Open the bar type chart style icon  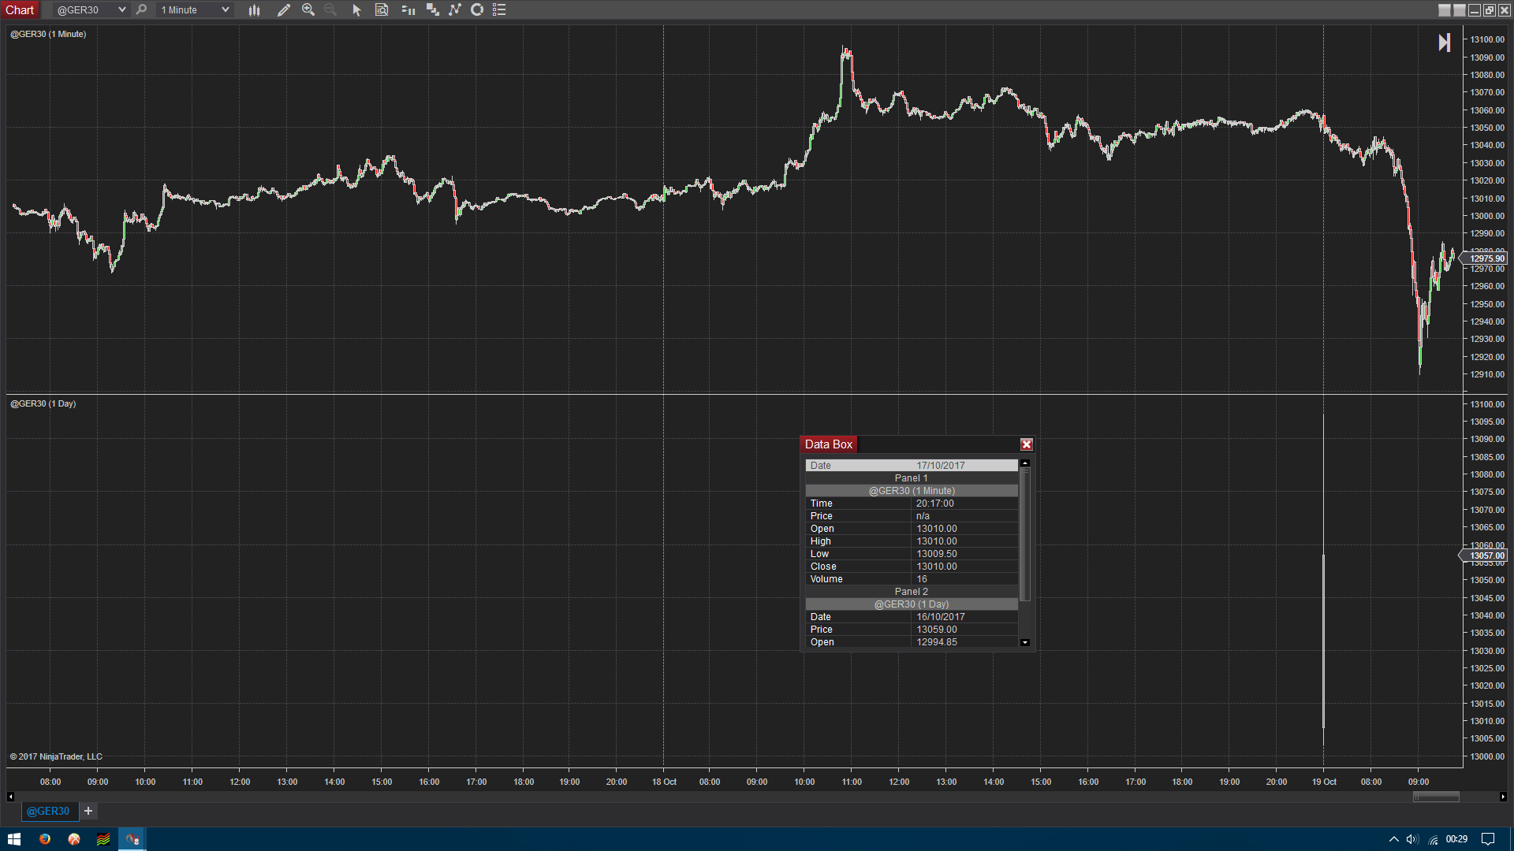(x=254, y=10)
